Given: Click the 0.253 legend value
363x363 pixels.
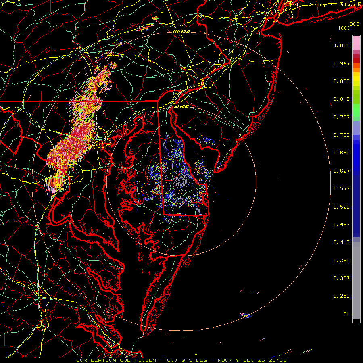Looking at the screenshot, I should click(342, 296).
